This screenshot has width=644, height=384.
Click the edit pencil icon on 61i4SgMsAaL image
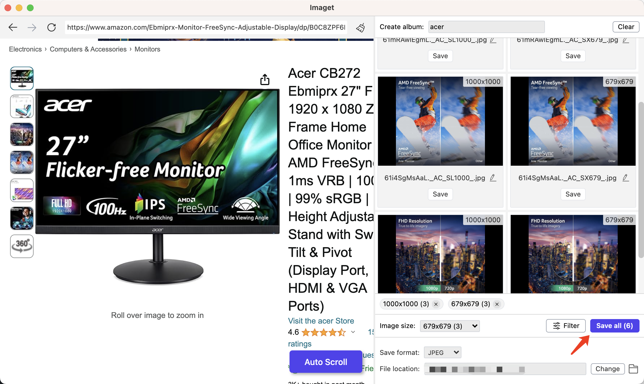coord(493,178)
